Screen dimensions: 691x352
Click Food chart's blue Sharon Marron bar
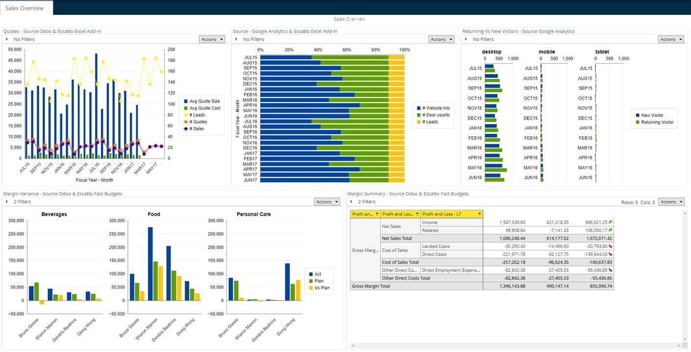coord(150,264)
